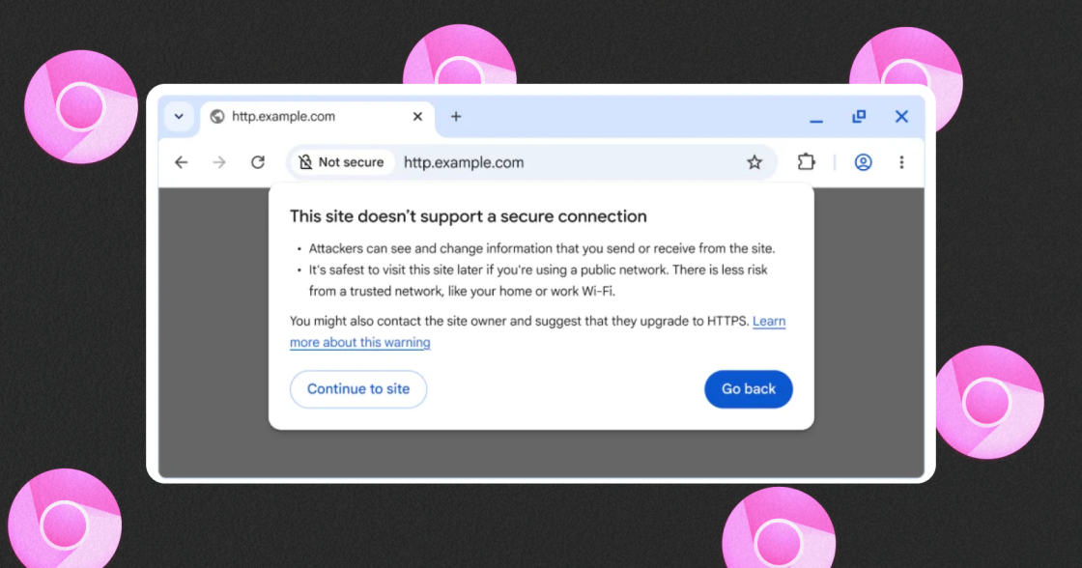
Task: Click Continue to site
Action: click(357, 388)
